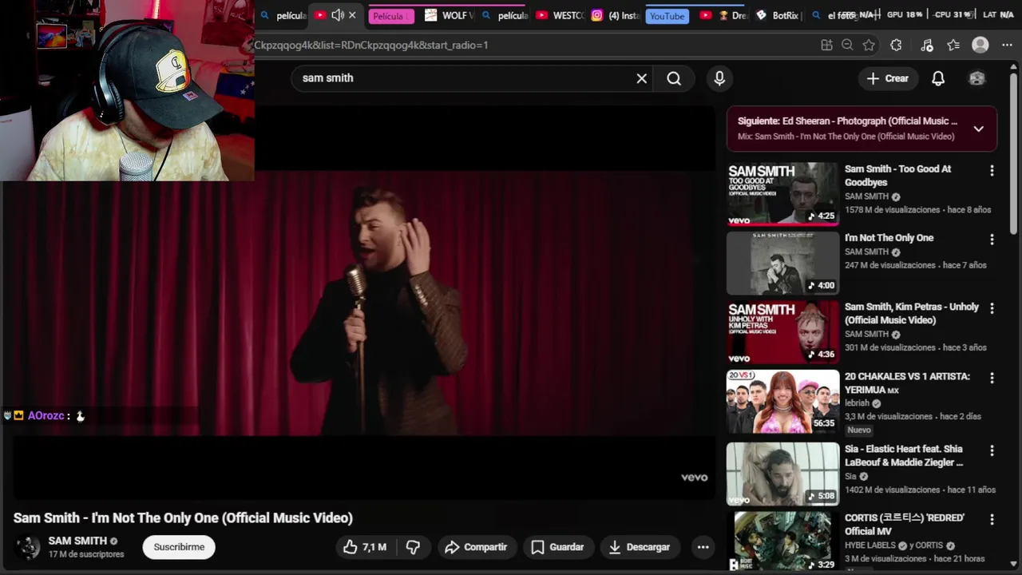Click the Compartir share button
The height and width of the screenshot is (575, 1022).
click(477, 547)
